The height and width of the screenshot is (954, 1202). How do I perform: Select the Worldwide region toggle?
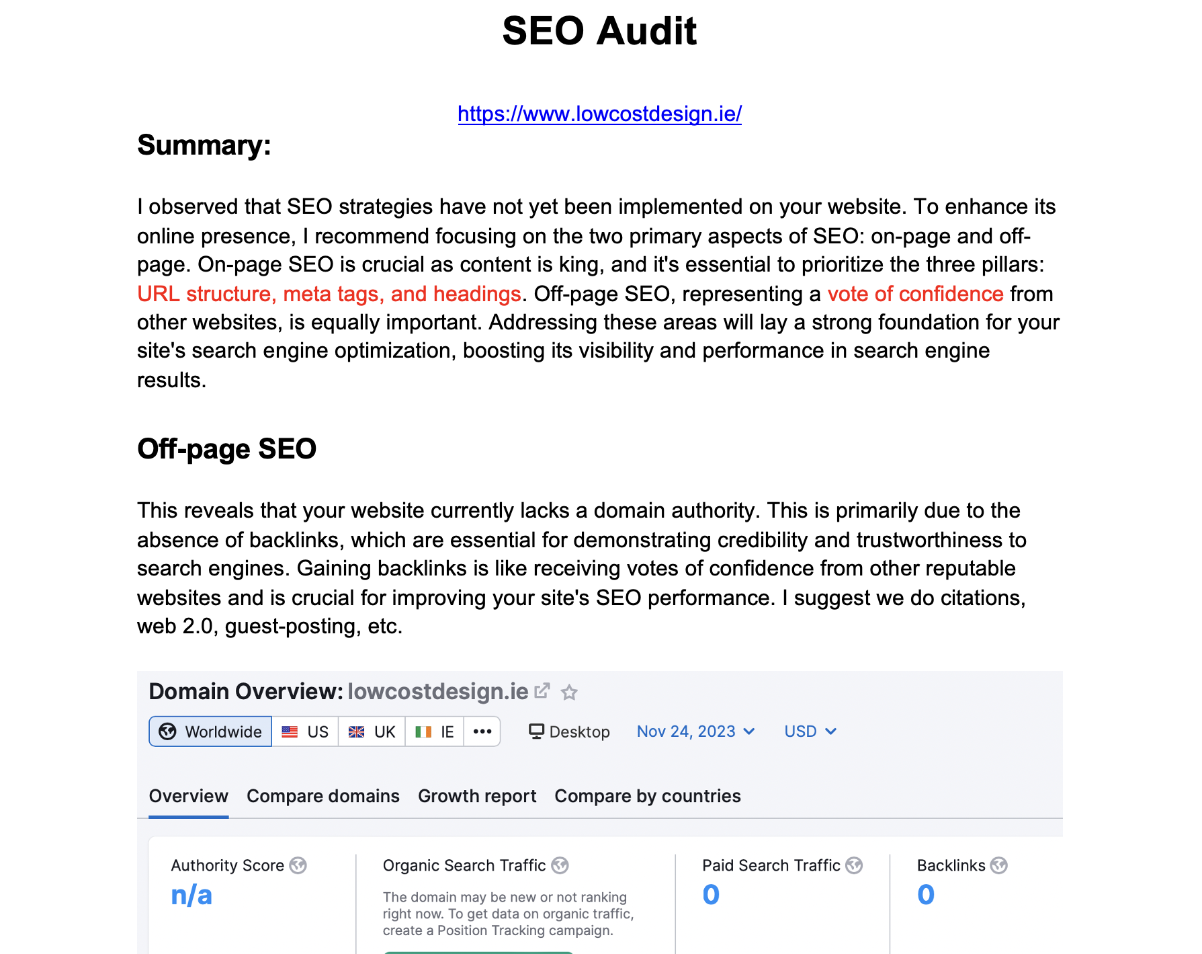coord(210,731)
